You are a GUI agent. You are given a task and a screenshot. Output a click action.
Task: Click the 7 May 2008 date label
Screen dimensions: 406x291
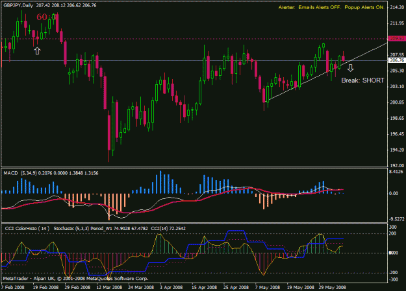[x=268, y=287]
